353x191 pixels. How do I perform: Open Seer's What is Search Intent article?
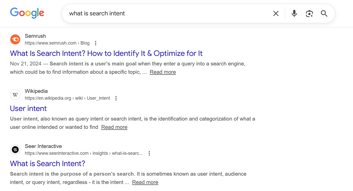pyautogui.click(x=47, y=163)
